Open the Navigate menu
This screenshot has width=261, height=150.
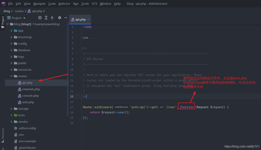coord(39,4)
